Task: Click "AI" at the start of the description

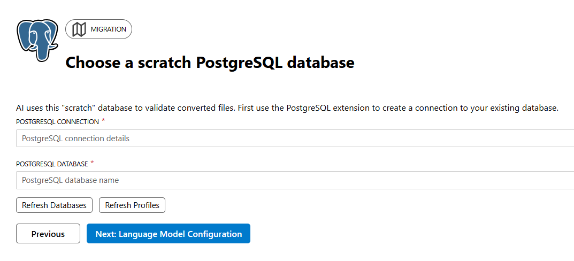Action: 21,108
